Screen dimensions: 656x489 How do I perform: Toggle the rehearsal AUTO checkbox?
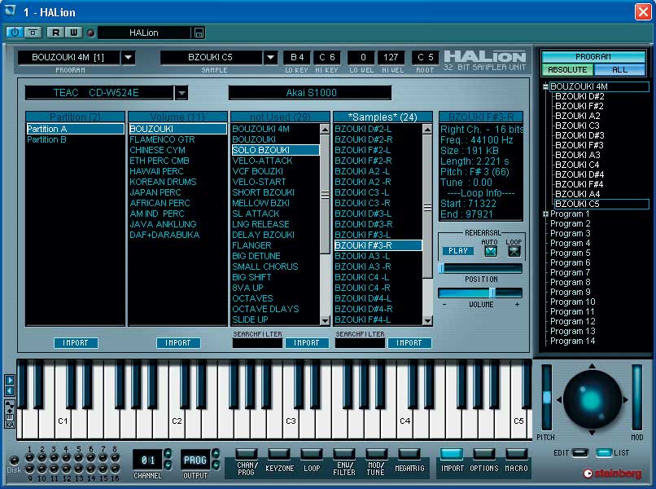pyautogui.click(x=490, y=251)
